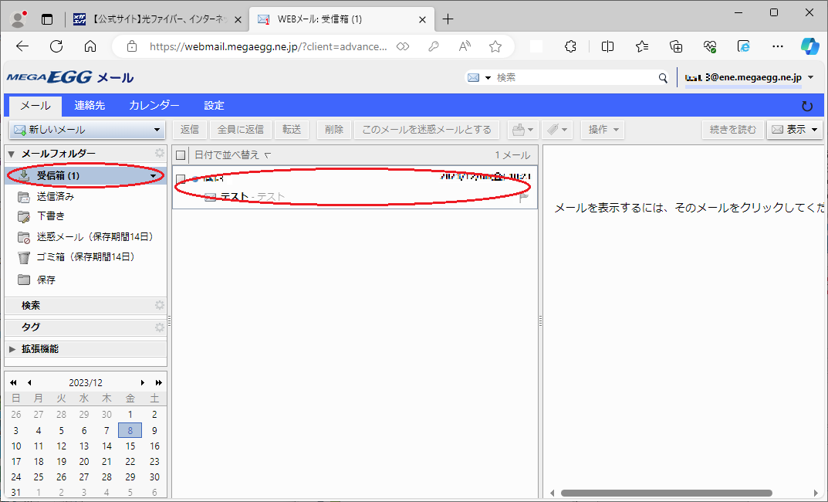Jump to next year in the mini calendar
This screenshot has height=502, width=828.
[x=159, y=382]
